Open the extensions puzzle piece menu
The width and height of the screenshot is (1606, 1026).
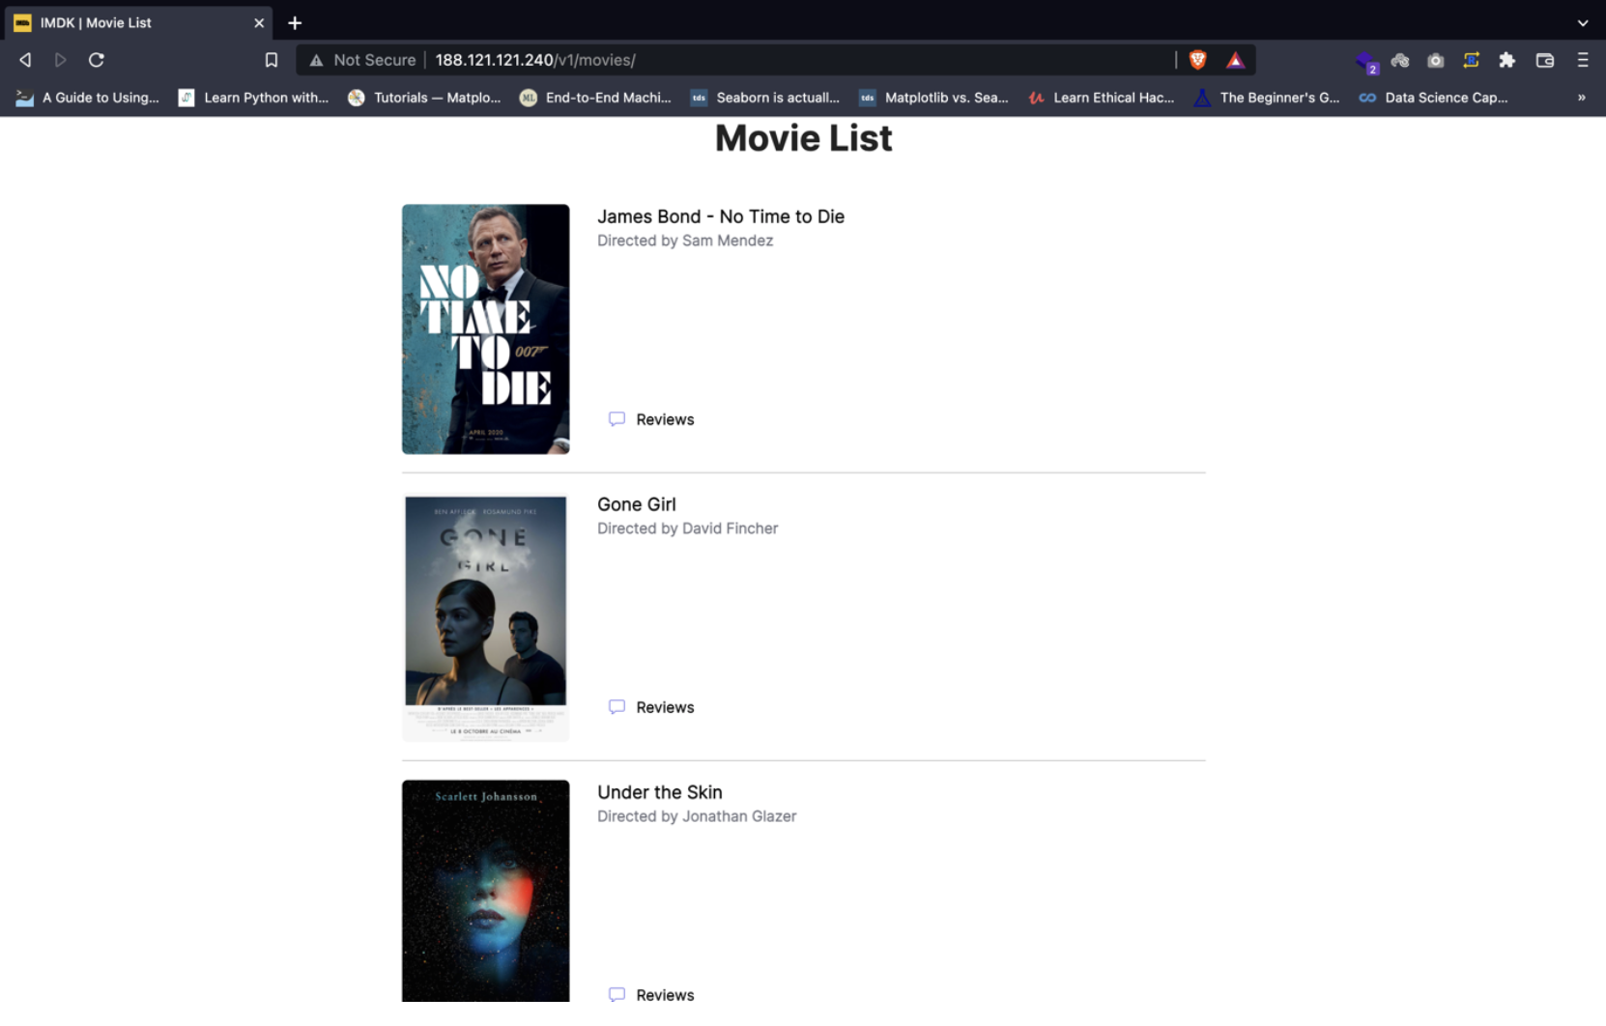coord(1506,60)
